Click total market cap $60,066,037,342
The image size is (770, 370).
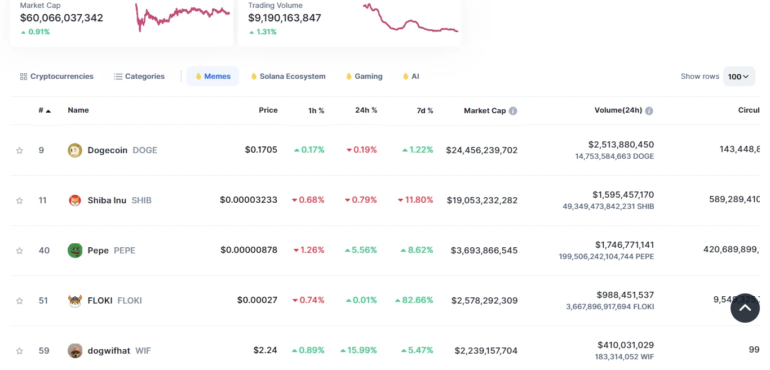(x=61, y=18)
